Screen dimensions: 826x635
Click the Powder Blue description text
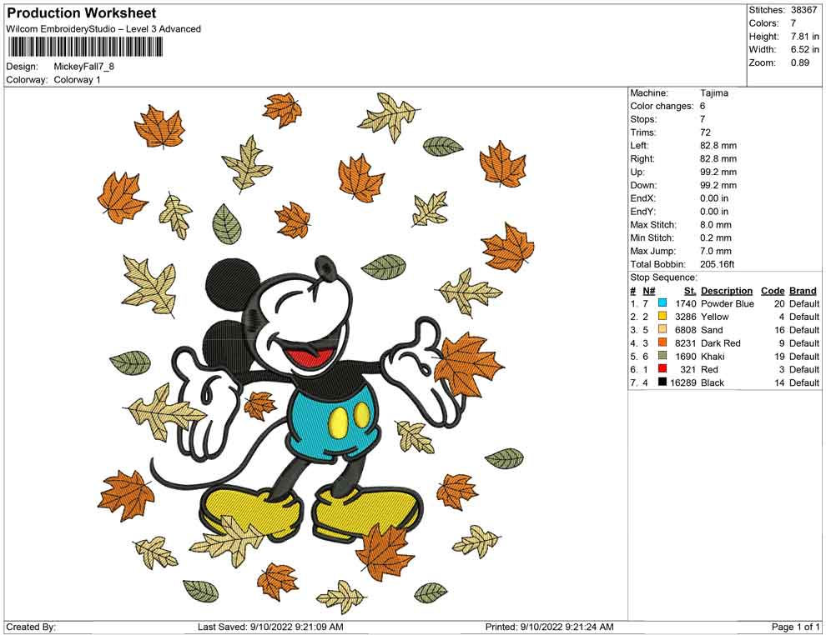[x=728, y=303]
